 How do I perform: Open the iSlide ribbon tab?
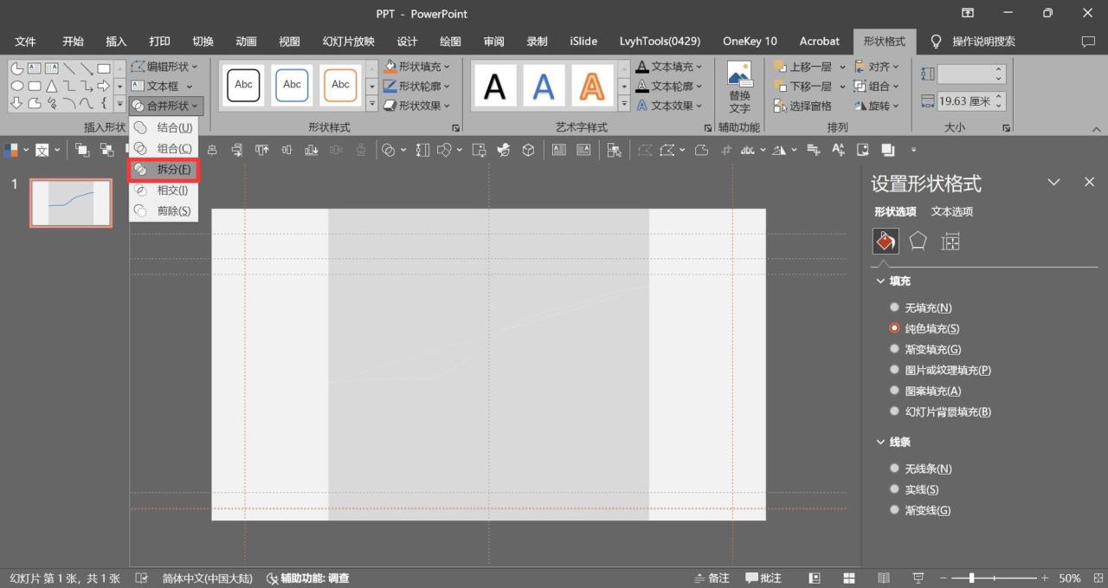[x=583, y=41]
